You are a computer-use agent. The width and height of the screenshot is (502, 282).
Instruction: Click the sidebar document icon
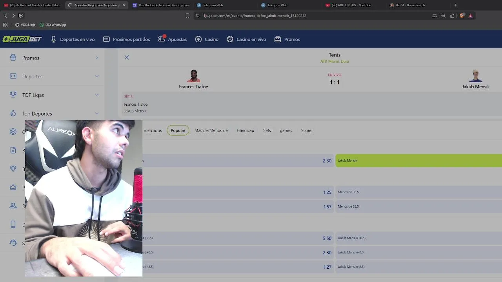click(13, 150)
